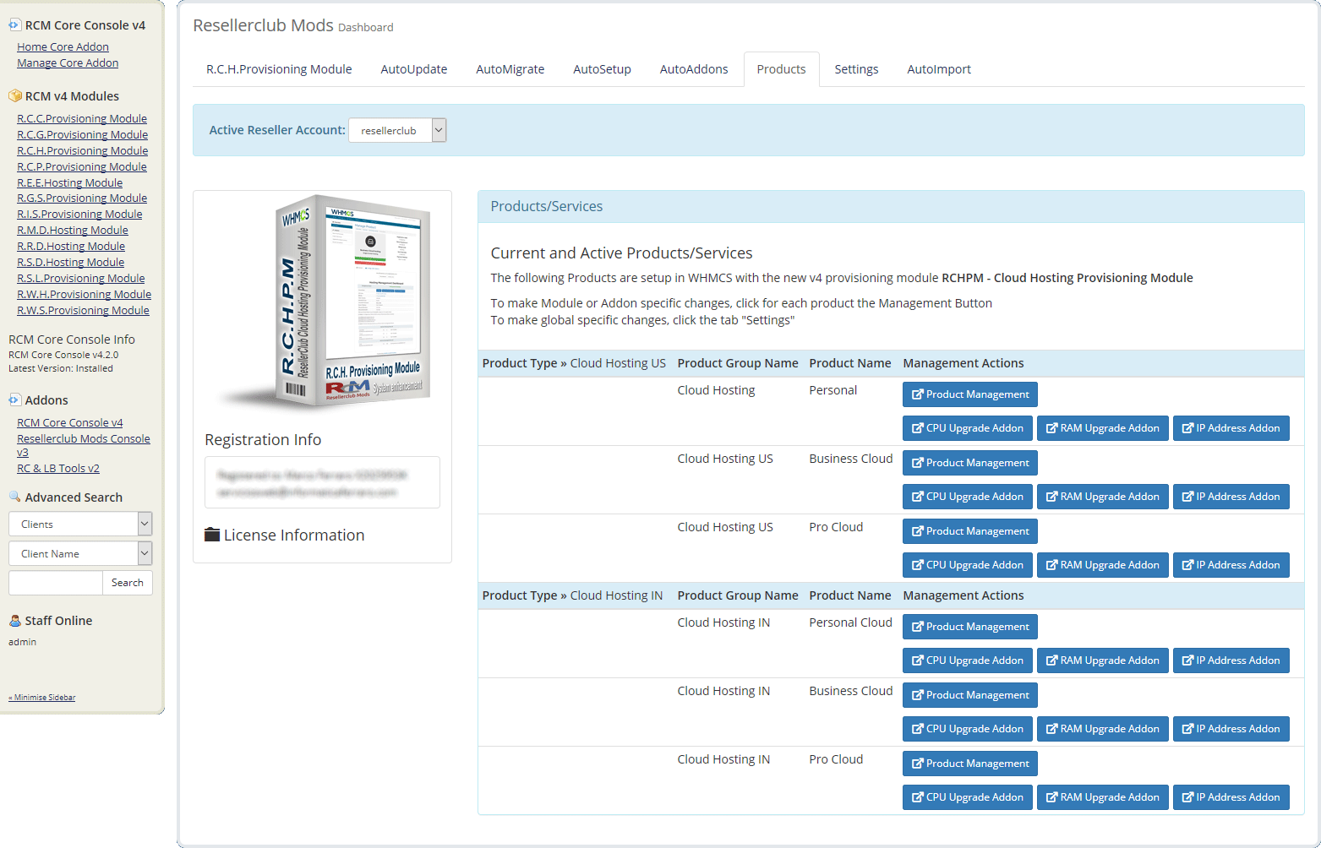
Task: Open RCM Core Console v4 addon link
Action: click(x=70, y=423)
